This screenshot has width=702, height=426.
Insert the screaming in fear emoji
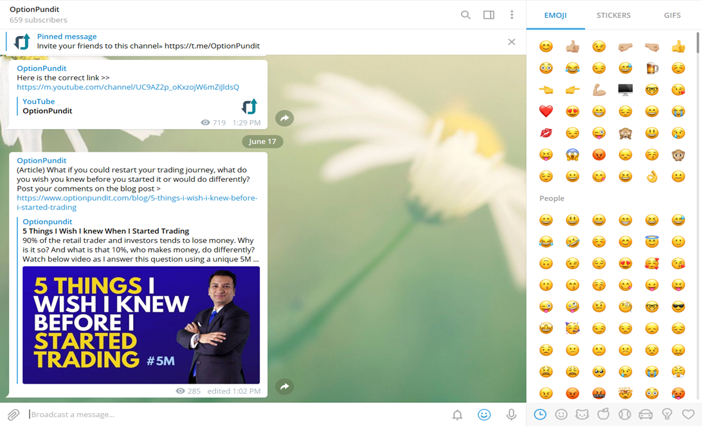pos(572,155)
